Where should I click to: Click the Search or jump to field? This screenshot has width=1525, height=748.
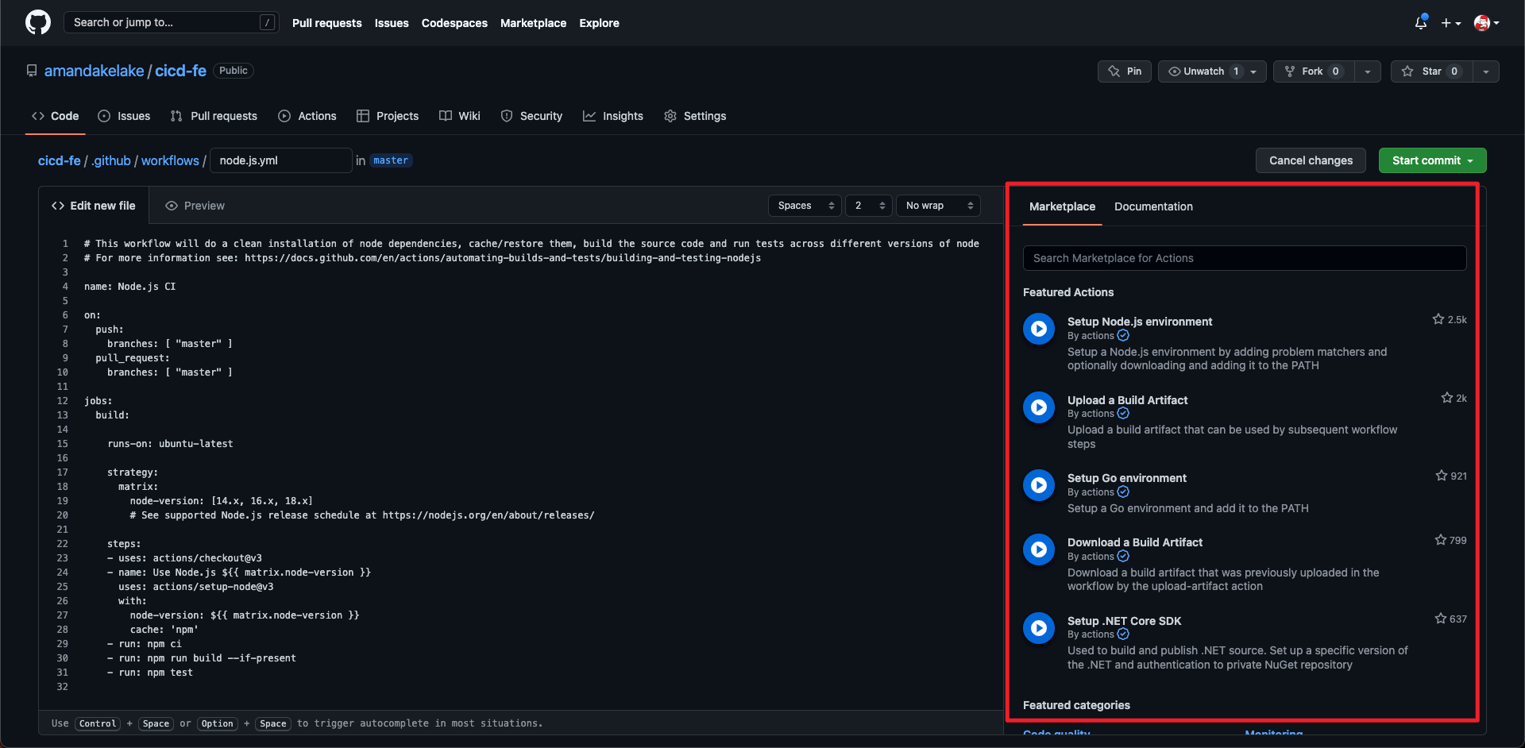(171, 22)
